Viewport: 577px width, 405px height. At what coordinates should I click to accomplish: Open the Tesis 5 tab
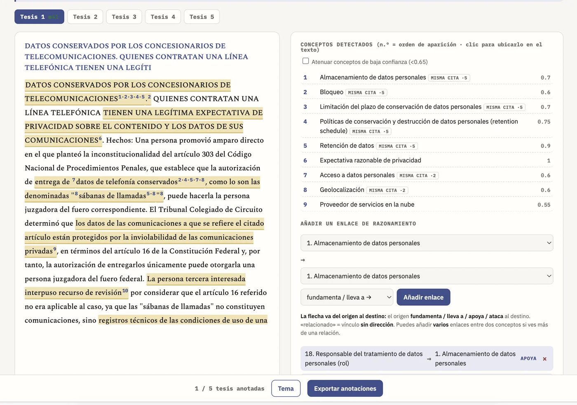[x=202, y=17]
